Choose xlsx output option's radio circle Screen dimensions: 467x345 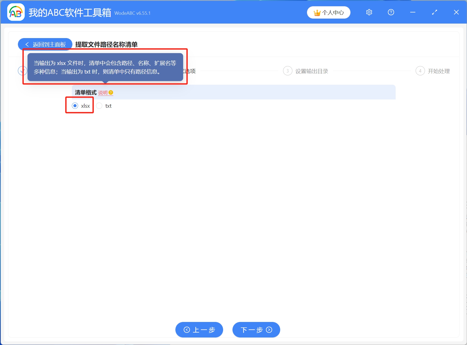tap(75, 105)
